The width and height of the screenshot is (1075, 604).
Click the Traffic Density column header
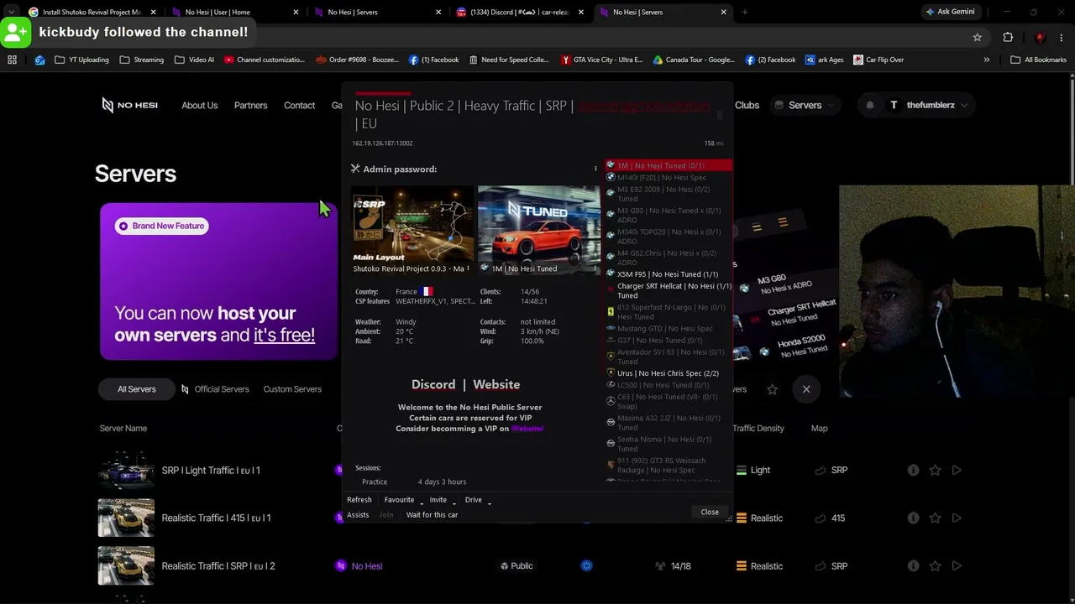[758, 429]
